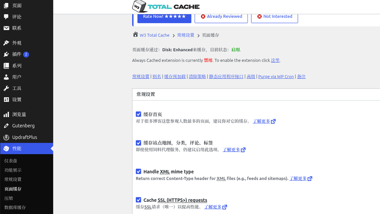Click the Contact (联系) envelope icon
Image resolution: width=380 pixels, height=214 pixels.
[6, 28]
